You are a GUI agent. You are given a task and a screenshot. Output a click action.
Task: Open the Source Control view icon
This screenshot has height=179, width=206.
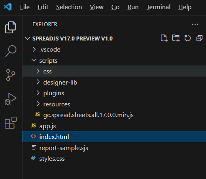point(11,75)
